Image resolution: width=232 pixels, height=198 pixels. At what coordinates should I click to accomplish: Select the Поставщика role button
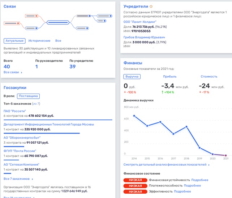(28, 96)
